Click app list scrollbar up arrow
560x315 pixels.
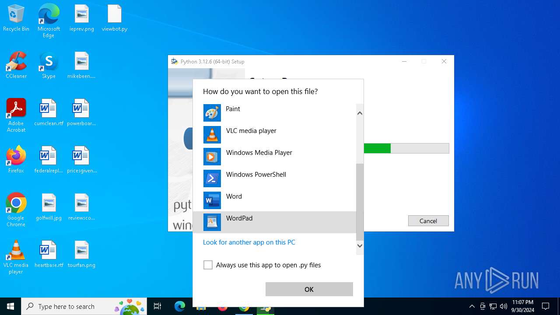360,113
